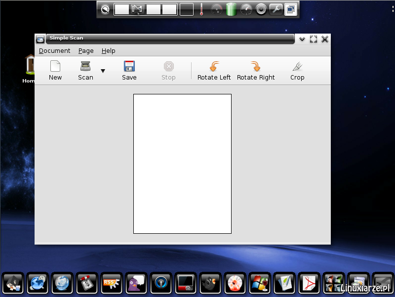Launch Pidgin messenger from the dock
The width and height of the screenshot is (395, 297).
click(136, 283)
